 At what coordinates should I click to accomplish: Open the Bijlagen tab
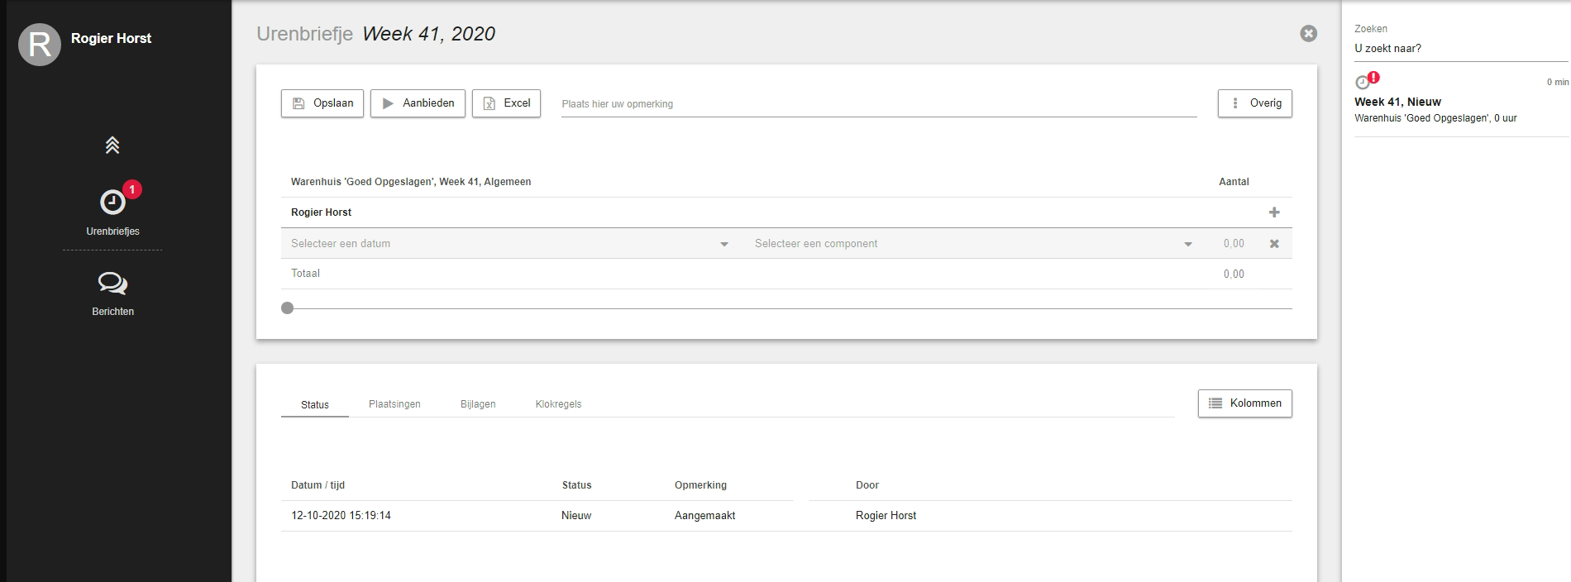[x=478, y=404]
